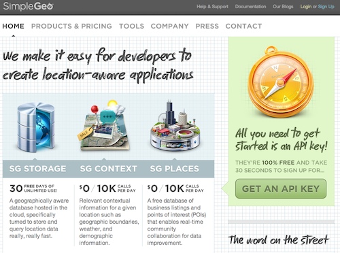Screen dimensions: 340x253
Task: Click 'The word on the street' heading
Action: pyautogui.click(x=279, y=240)
